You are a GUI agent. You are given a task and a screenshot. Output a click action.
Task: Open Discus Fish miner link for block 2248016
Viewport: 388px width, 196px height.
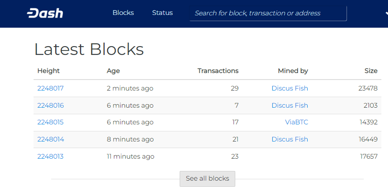290,105
